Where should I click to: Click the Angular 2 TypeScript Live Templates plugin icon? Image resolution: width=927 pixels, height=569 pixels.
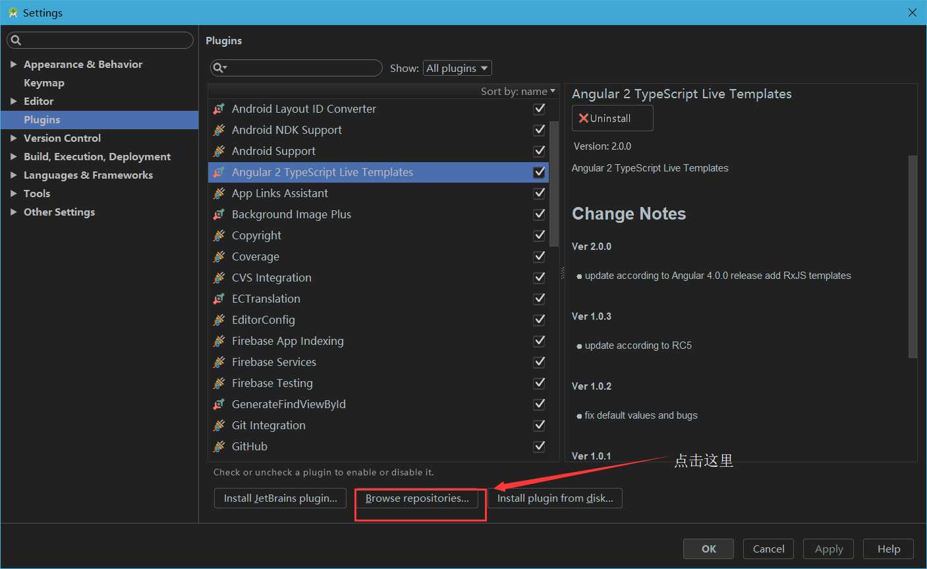[x=219, y=172]
